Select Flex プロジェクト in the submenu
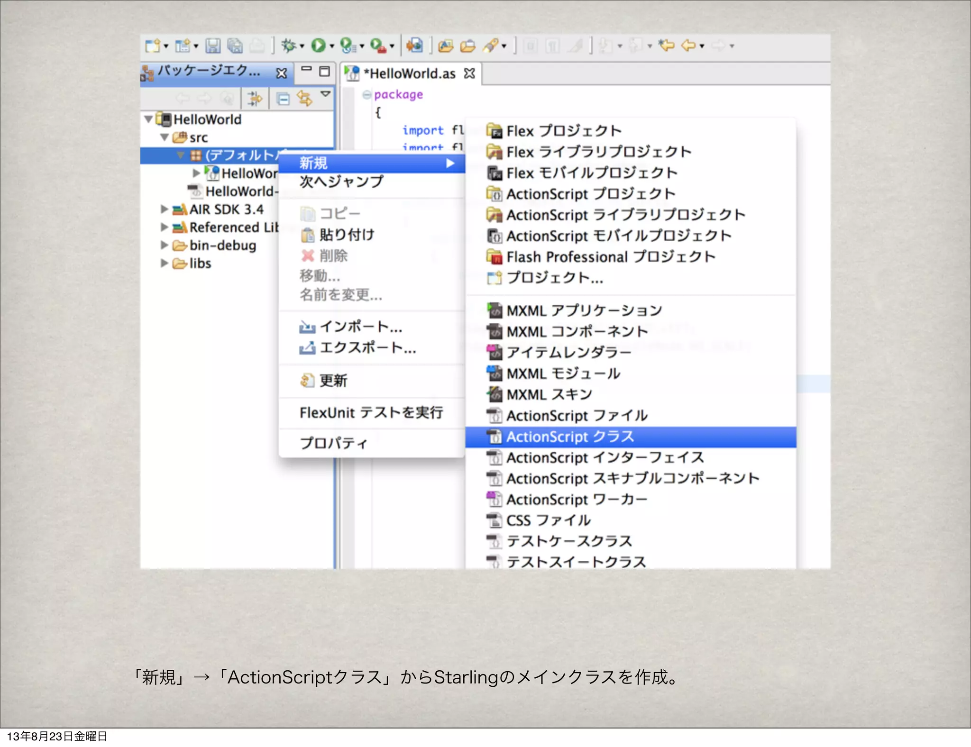The height and width of the screenshot is (747, 971). pos(631,131)
